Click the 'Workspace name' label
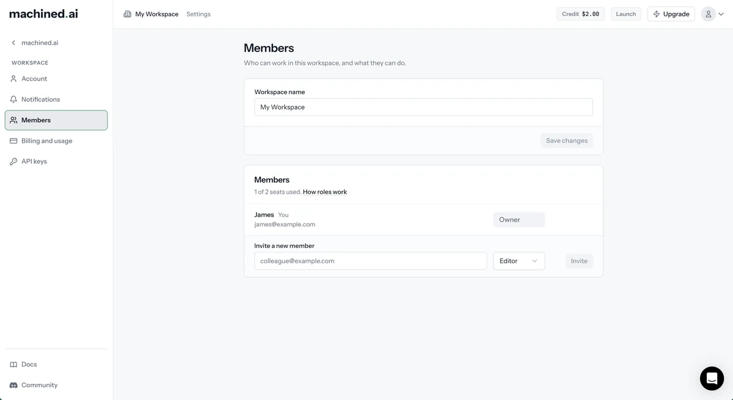Screen dimensions: 733x400 [279, 92]
